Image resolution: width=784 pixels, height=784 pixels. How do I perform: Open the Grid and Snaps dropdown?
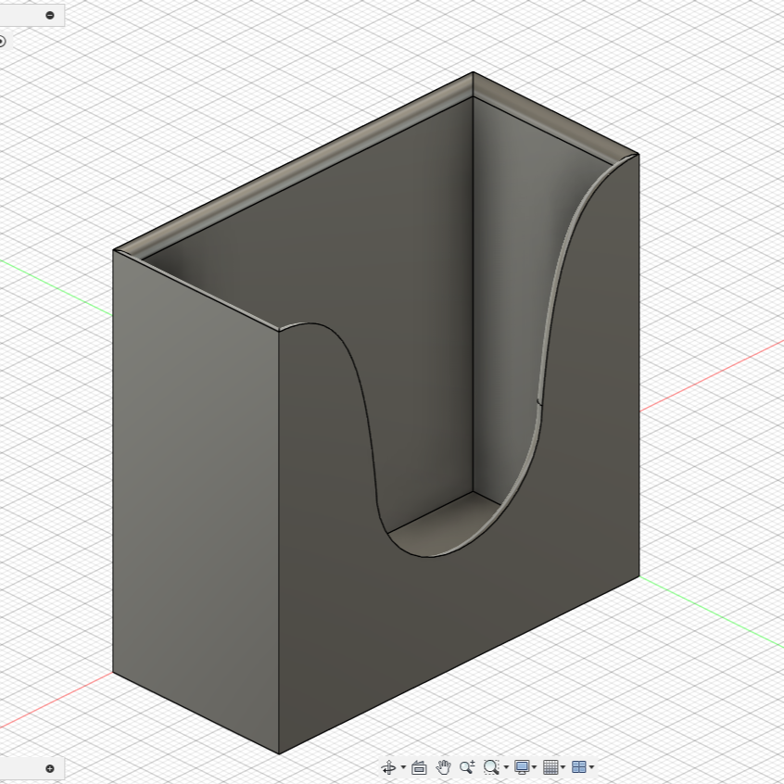pyautogui.click(x=563, y=767)
